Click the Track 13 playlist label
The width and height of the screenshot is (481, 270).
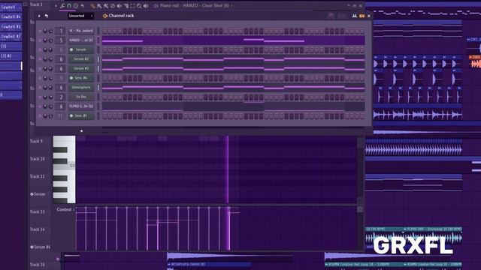[37, 211]
